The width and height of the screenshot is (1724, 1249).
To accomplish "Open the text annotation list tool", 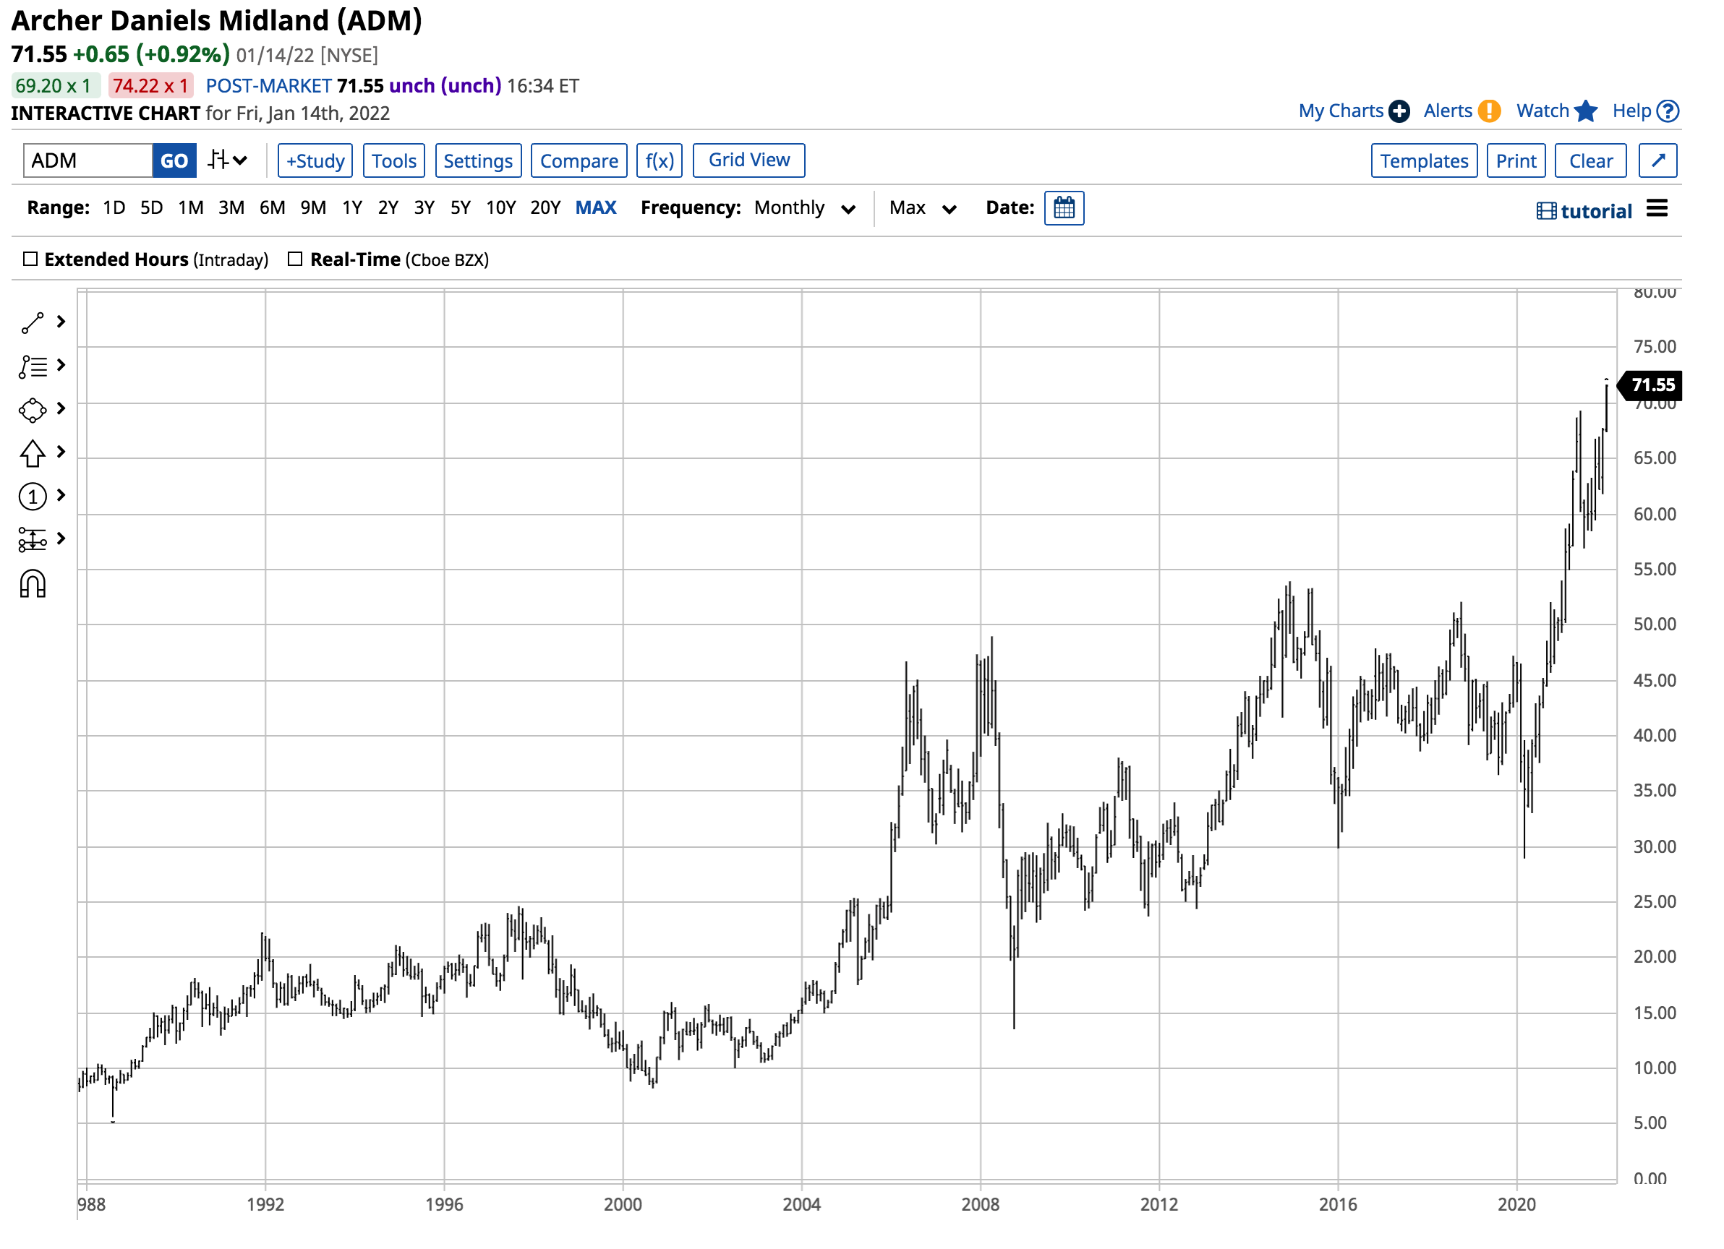I will pyautogui.click(x=33, y=368).
